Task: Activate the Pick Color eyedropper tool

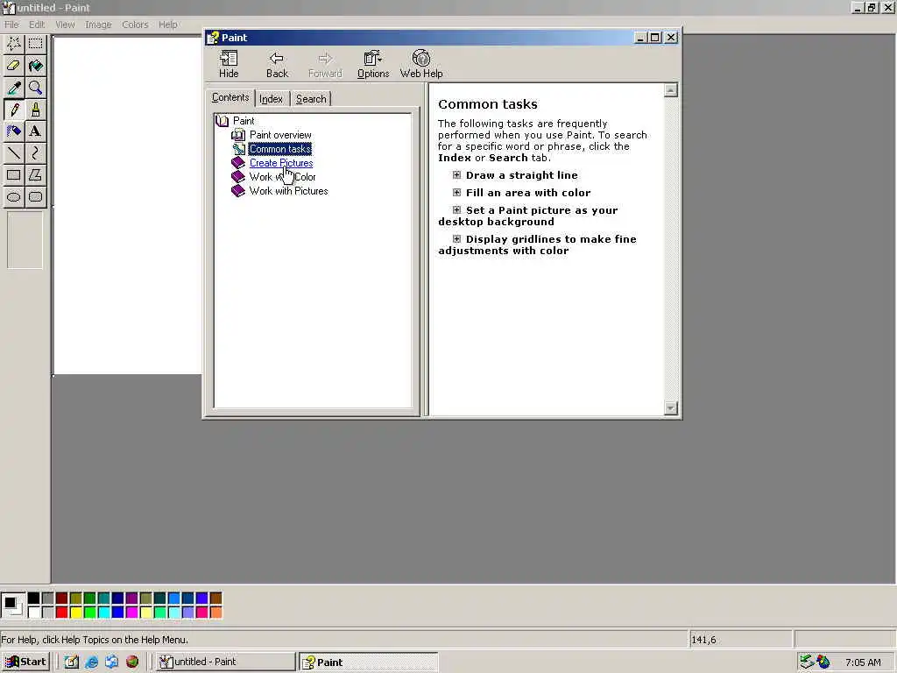Action: 14,88
